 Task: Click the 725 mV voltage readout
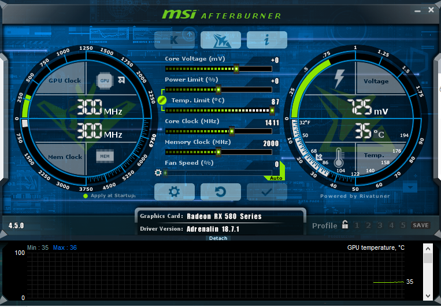tap(368, 108)
